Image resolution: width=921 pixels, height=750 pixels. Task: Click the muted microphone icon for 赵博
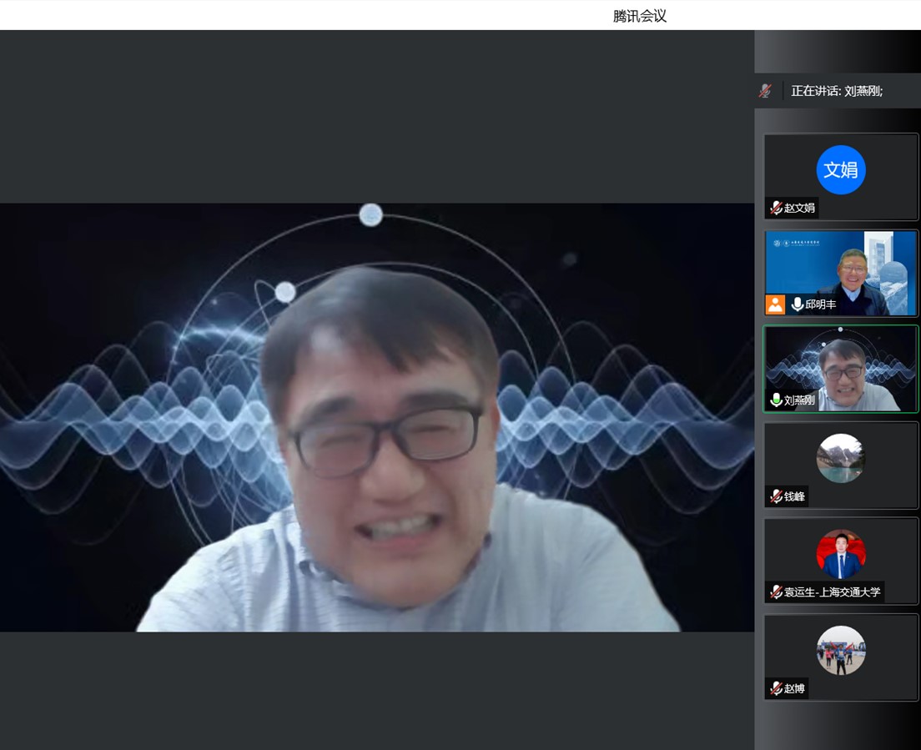(776, 688)
